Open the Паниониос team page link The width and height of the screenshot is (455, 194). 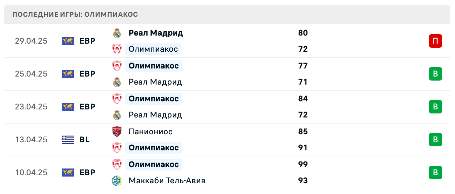pyautogui.click(x=151, y=132)
